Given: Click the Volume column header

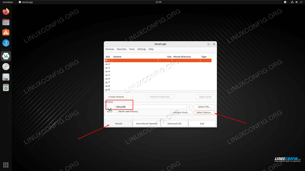Looking at the screenshot, I should pyautogui.click(x=135, y=57).
